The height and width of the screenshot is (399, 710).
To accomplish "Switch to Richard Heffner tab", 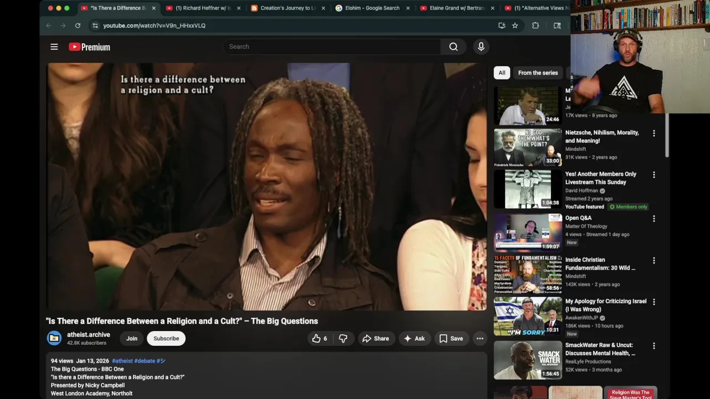I will (x=202, y=8).
